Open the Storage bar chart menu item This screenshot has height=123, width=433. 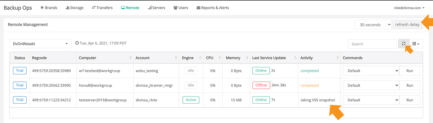coord(75,8)
